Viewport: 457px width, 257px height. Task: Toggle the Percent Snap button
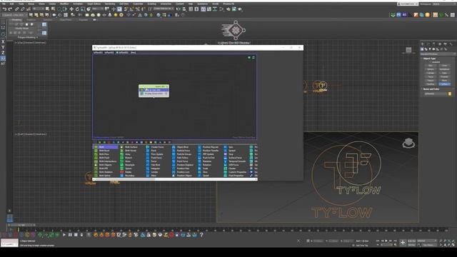tap(137, 9)
